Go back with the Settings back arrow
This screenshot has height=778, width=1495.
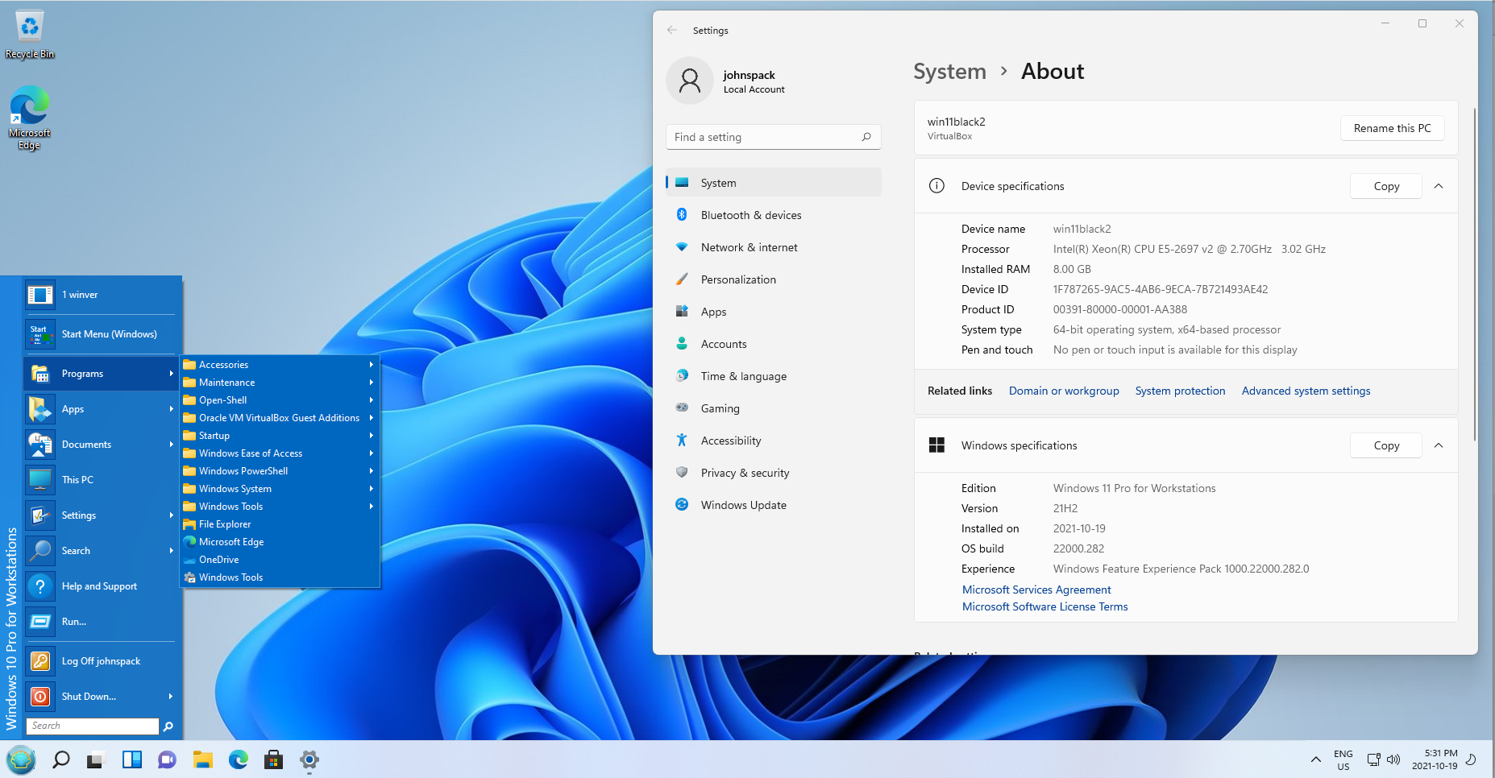coord(672,31)
